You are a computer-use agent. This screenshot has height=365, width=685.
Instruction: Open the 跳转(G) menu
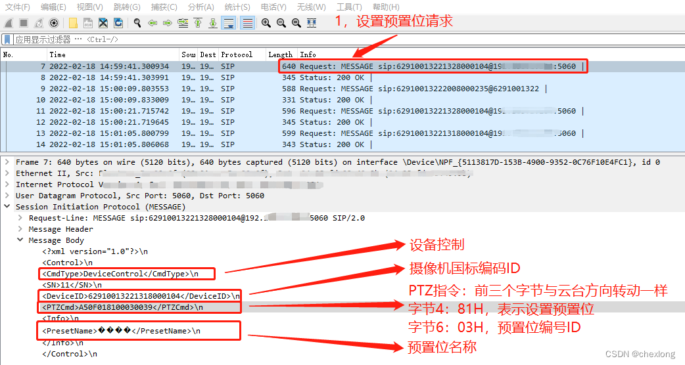pos(127,7)
